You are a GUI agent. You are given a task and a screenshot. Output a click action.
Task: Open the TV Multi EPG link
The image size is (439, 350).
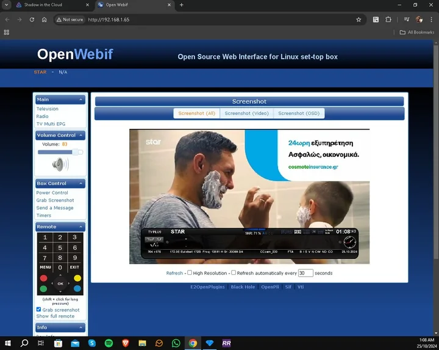tap(51, 124)
